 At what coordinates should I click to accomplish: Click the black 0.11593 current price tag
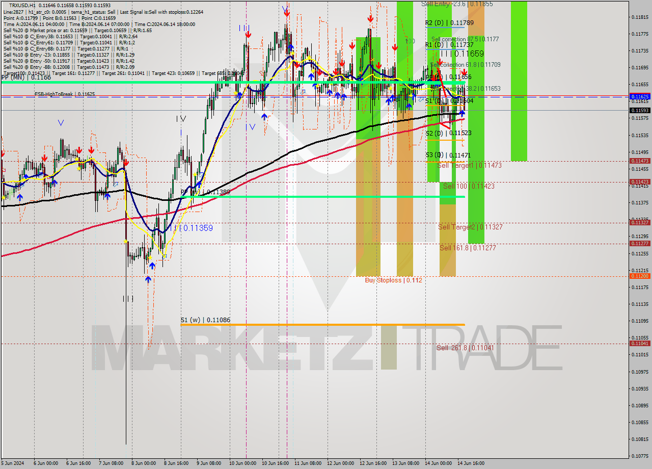click(640, 110)
